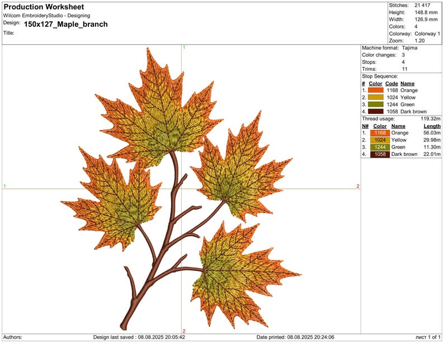Click Green thread length 11.30m
The height and width of the screenshot is (343, 444).
pyautogui.click(x=432, y=147)
